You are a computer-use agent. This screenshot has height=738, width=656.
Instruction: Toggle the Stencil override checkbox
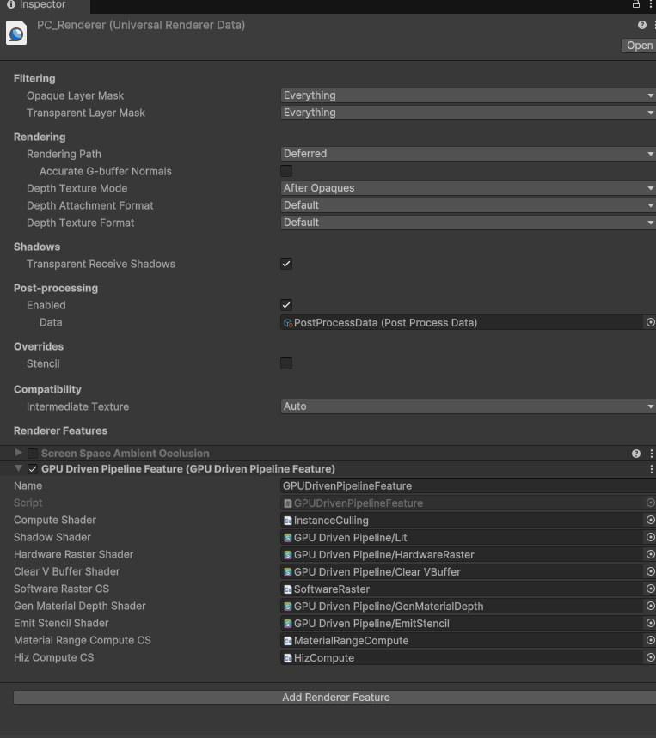[x=286, y=363]
